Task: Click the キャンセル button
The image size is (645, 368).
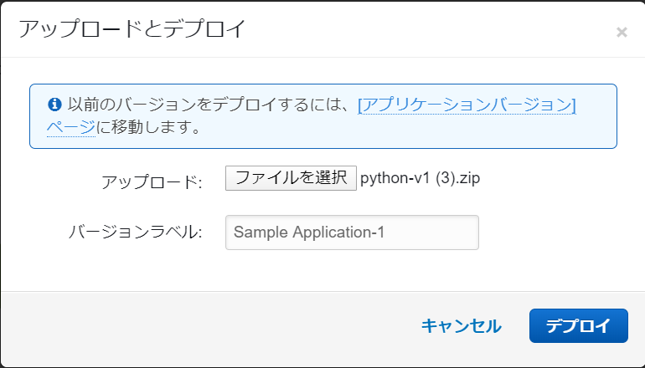Action: click(x=461, y=326)
